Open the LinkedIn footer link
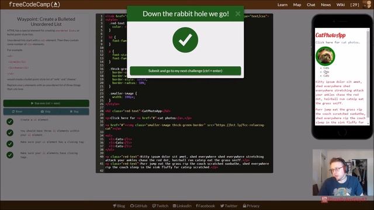Screen dimensions: 374x210 coord(182,206)
